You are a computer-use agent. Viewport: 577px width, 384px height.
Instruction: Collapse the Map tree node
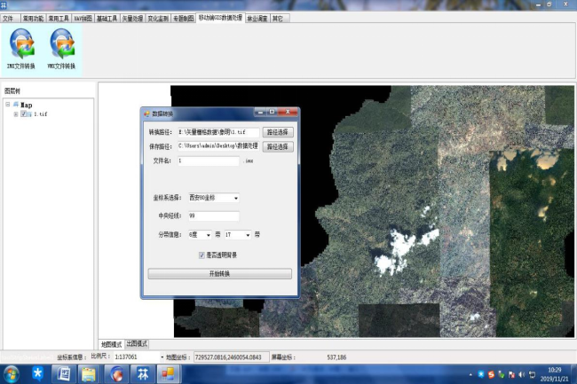click(x=7, y=104)
